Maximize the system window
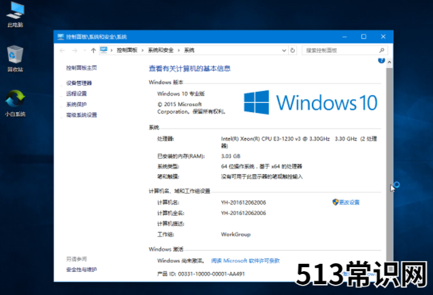This screenshot has height=295, width=433. tap(364, 37)
